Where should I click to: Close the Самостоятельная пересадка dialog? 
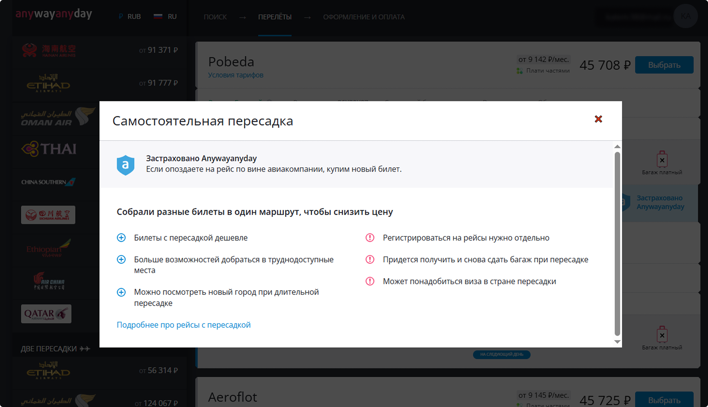[x=598, y=119]
